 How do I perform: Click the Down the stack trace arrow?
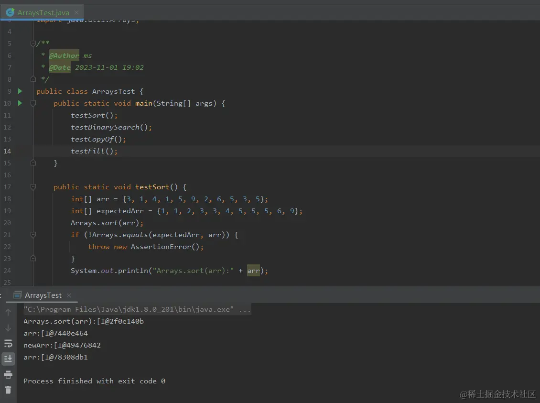tap(8, 328)
